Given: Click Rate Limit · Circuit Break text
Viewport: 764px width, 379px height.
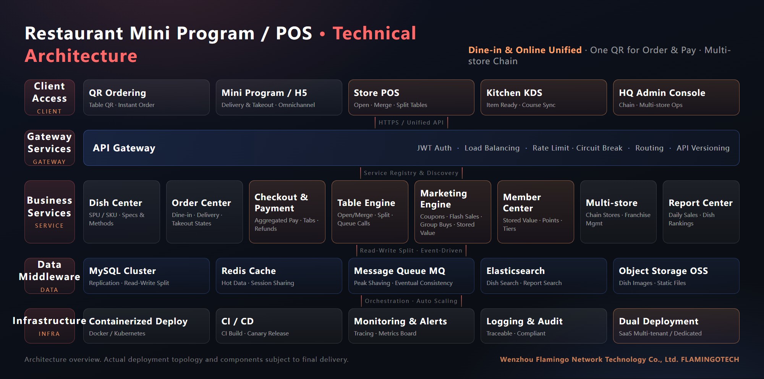Looking at the screenshot, I should tap(578, 148).
